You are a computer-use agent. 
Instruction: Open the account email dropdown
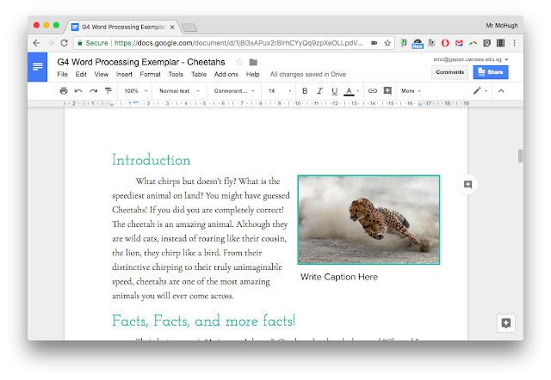[x=471, y=59]
